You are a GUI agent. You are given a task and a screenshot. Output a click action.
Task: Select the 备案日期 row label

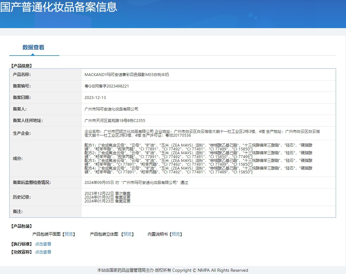click(22, 97)
